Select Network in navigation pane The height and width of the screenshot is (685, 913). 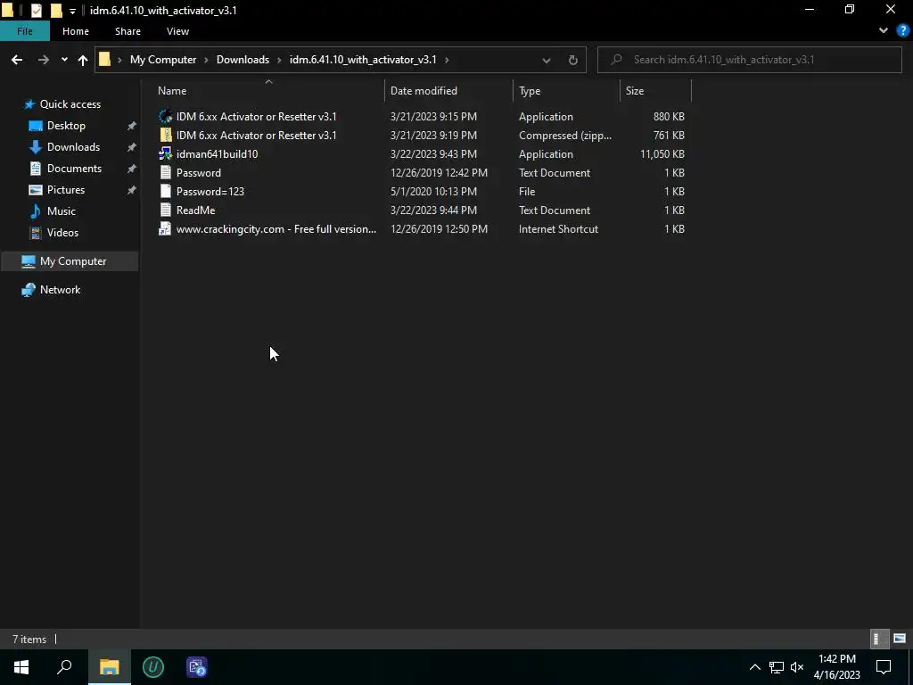(x=60, y=290)
